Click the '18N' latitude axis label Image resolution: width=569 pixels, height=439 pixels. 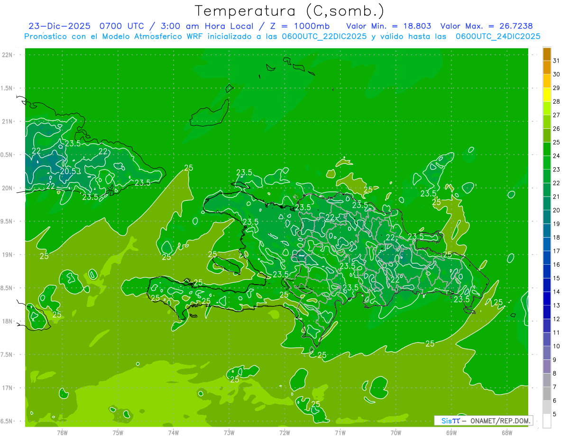pyautogui.click(x=8, y=321)
